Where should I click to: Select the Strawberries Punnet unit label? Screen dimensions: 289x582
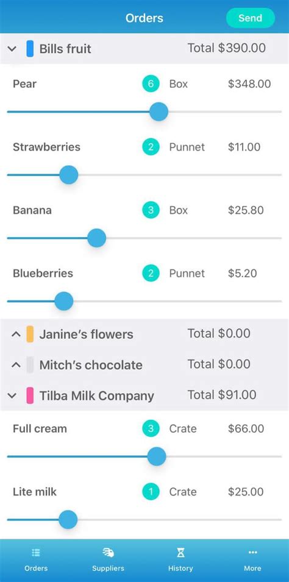pos(187,147)
